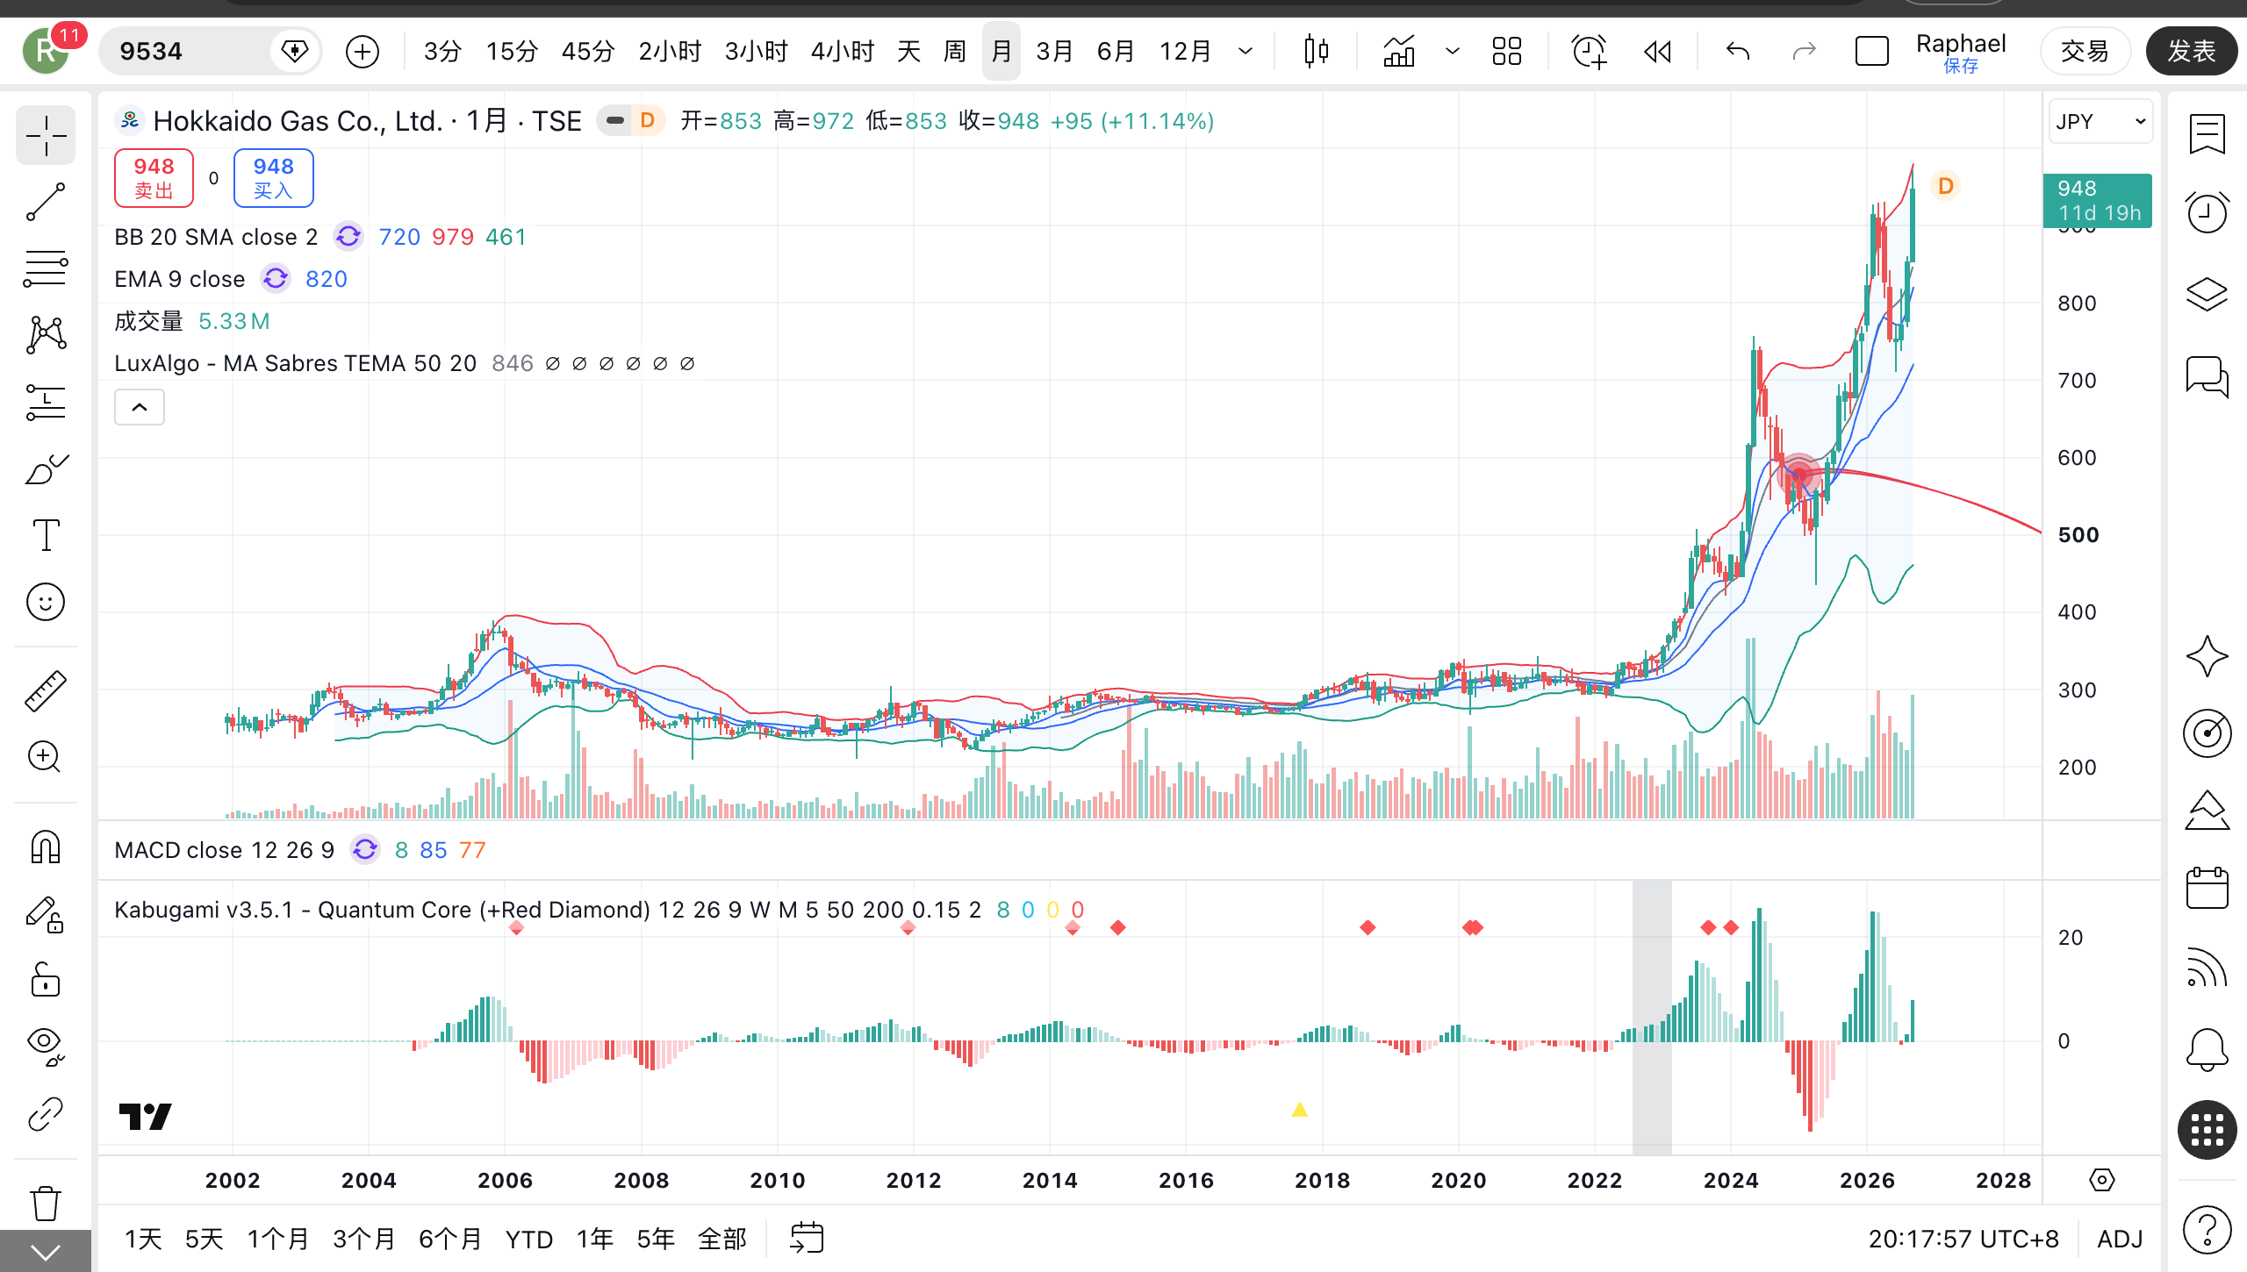Collapse the bottom panel chevron
The width and height of the screenshot is (2247, 1272).
coord(46,1252)
